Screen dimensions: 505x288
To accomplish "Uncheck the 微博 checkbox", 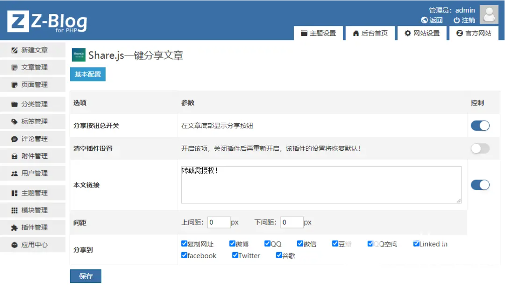I will (x=232, y=243).
